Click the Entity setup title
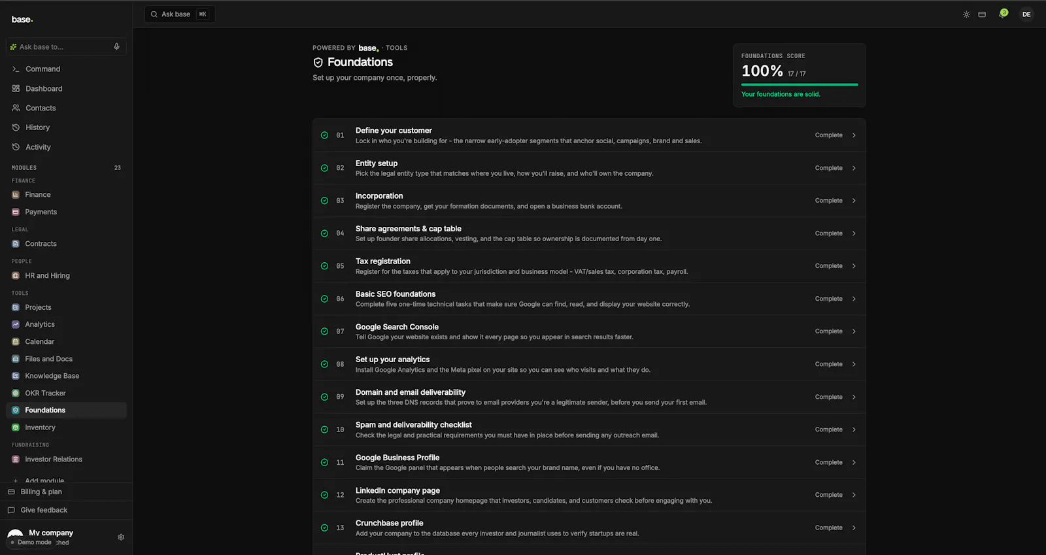 [377, 163]
